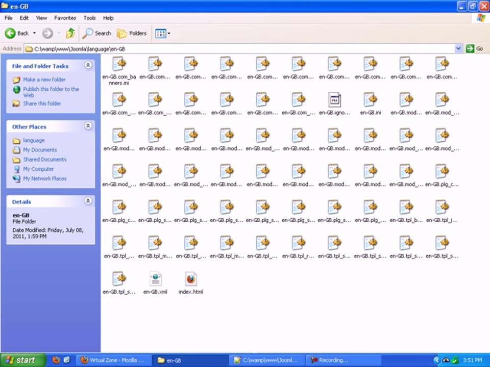The height and width of the screenshot is (367, 490).
Task: Expand hidden system tray icons arrow
Action: click(436, 360)
